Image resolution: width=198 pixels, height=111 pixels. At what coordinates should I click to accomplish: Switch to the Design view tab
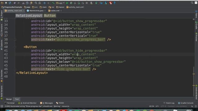(9, 99)
